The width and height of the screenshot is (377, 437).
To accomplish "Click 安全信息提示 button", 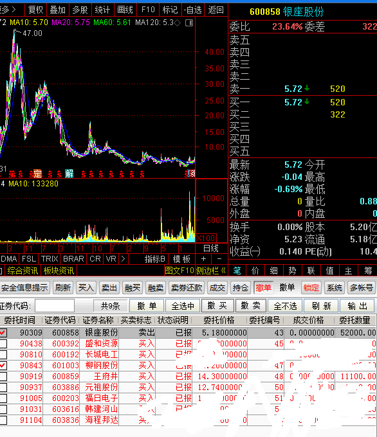I will [24, 288].
